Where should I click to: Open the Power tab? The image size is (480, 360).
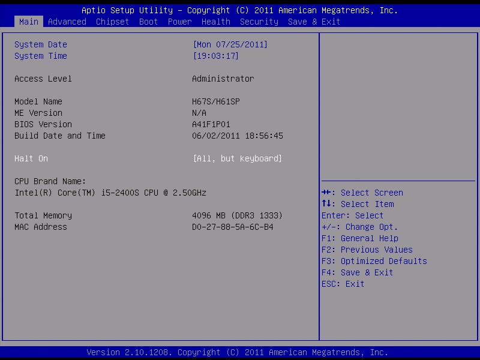[179, 22]
